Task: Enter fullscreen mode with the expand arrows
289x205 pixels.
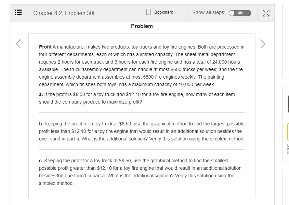Action: click(x=266, y=13)
